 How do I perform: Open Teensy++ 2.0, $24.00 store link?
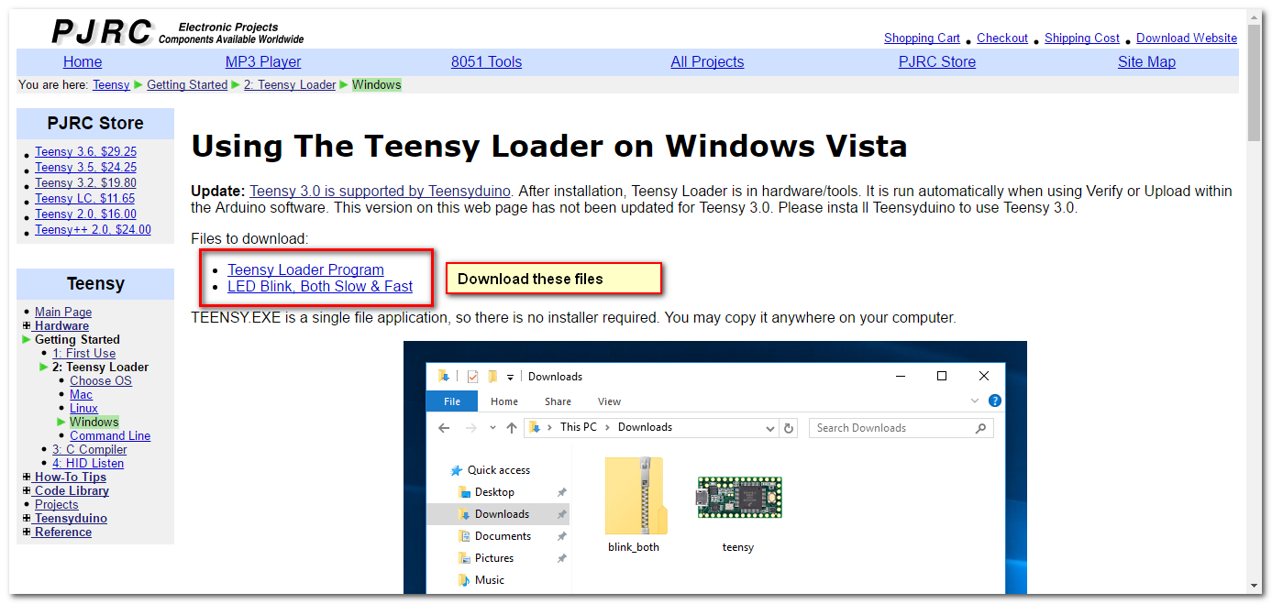pos(93,230)
